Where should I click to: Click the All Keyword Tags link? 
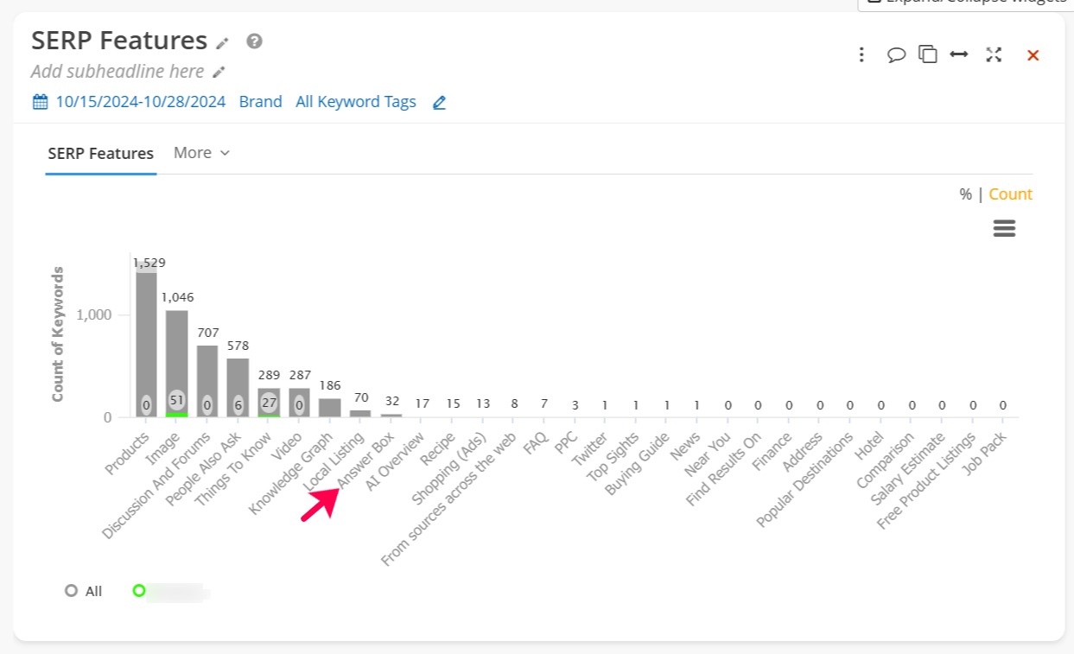[x=355, y=102]
